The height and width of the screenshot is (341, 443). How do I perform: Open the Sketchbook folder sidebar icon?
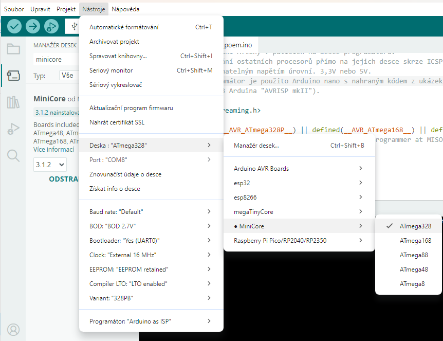pyautogui.click(x=13, y=49)
